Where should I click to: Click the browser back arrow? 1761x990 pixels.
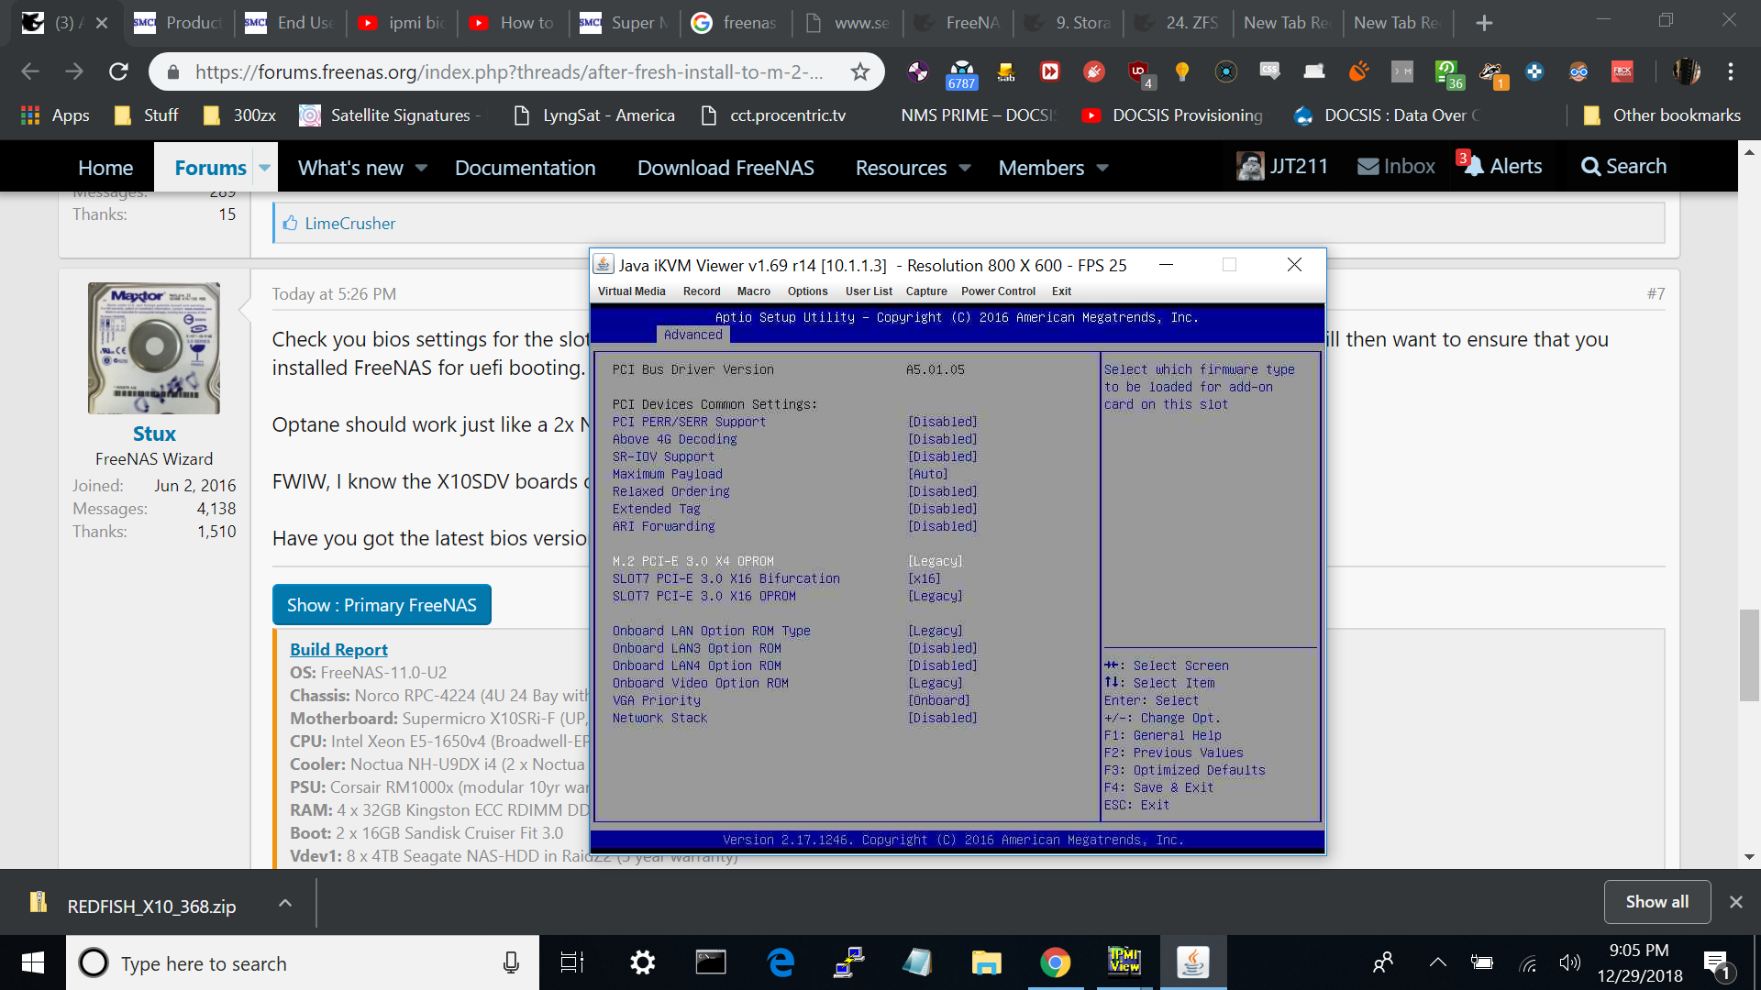coord(30,71)
